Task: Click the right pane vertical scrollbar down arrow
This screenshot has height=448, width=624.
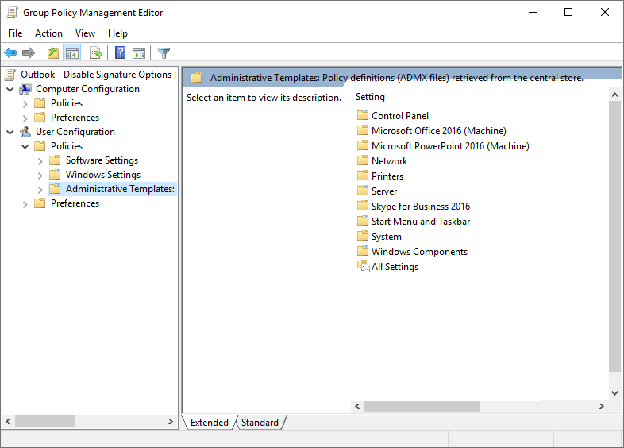Action: click(614, 393)
